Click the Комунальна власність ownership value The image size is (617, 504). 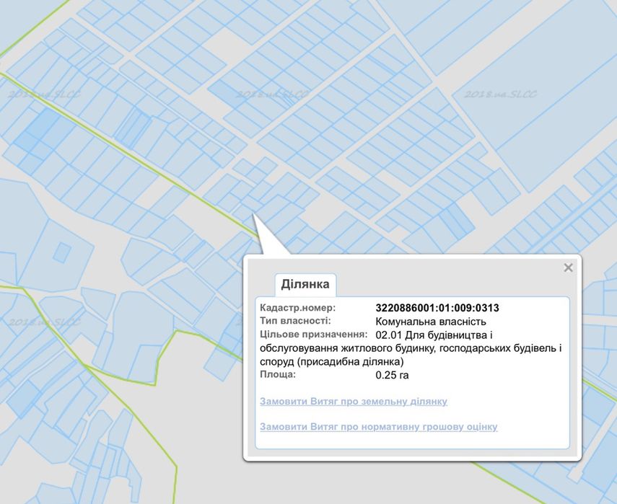click(431, 322)
